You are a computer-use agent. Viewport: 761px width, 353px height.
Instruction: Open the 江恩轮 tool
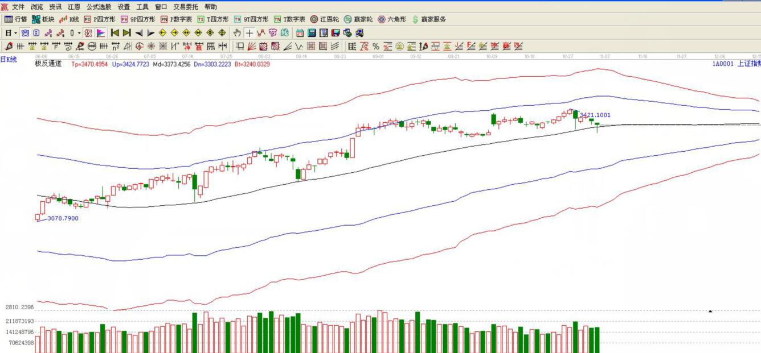click(x=325, y=19)
